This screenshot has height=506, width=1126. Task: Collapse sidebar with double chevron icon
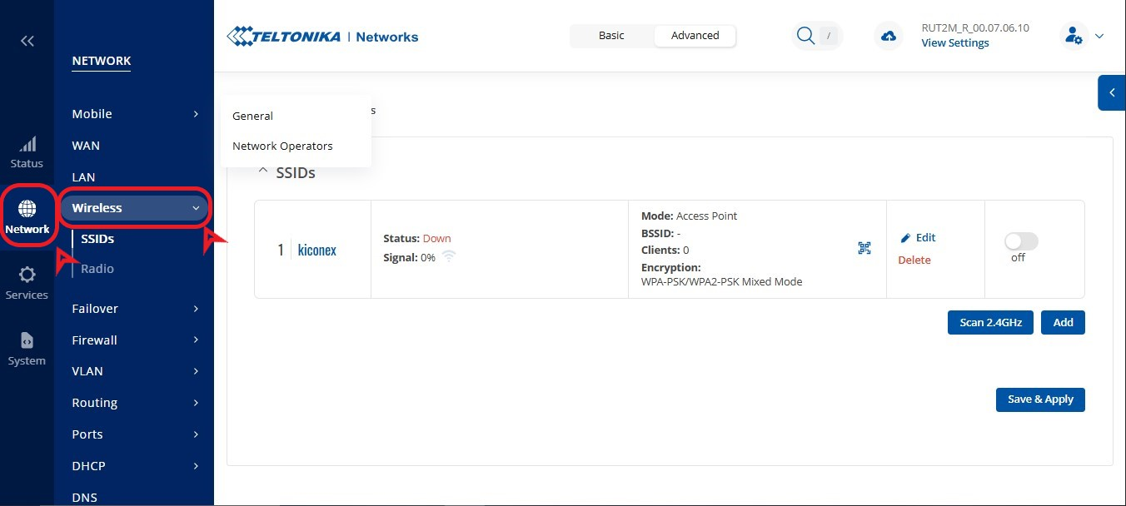click(27, 41)
